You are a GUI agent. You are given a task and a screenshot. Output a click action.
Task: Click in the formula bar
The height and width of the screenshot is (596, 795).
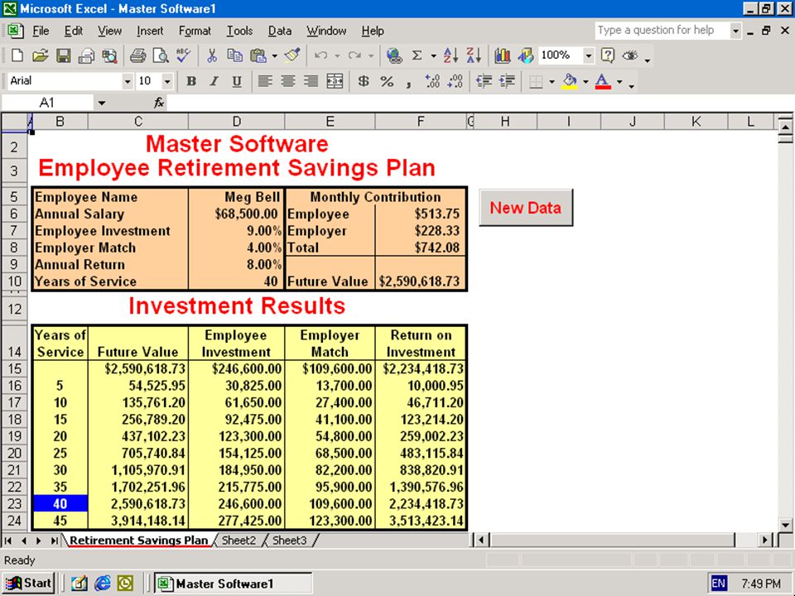tap(479, 103)
